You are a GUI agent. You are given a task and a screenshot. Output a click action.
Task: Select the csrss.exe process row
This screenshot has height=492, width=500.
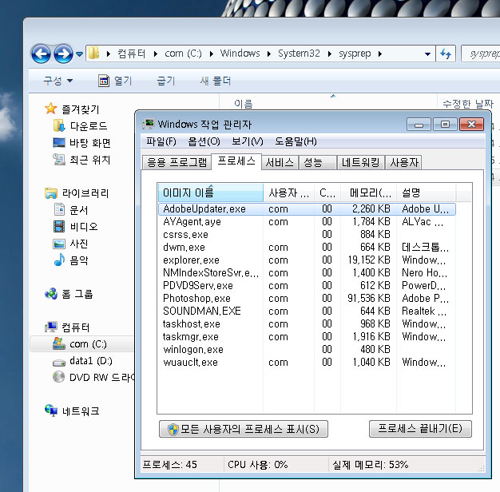[307, 234]
